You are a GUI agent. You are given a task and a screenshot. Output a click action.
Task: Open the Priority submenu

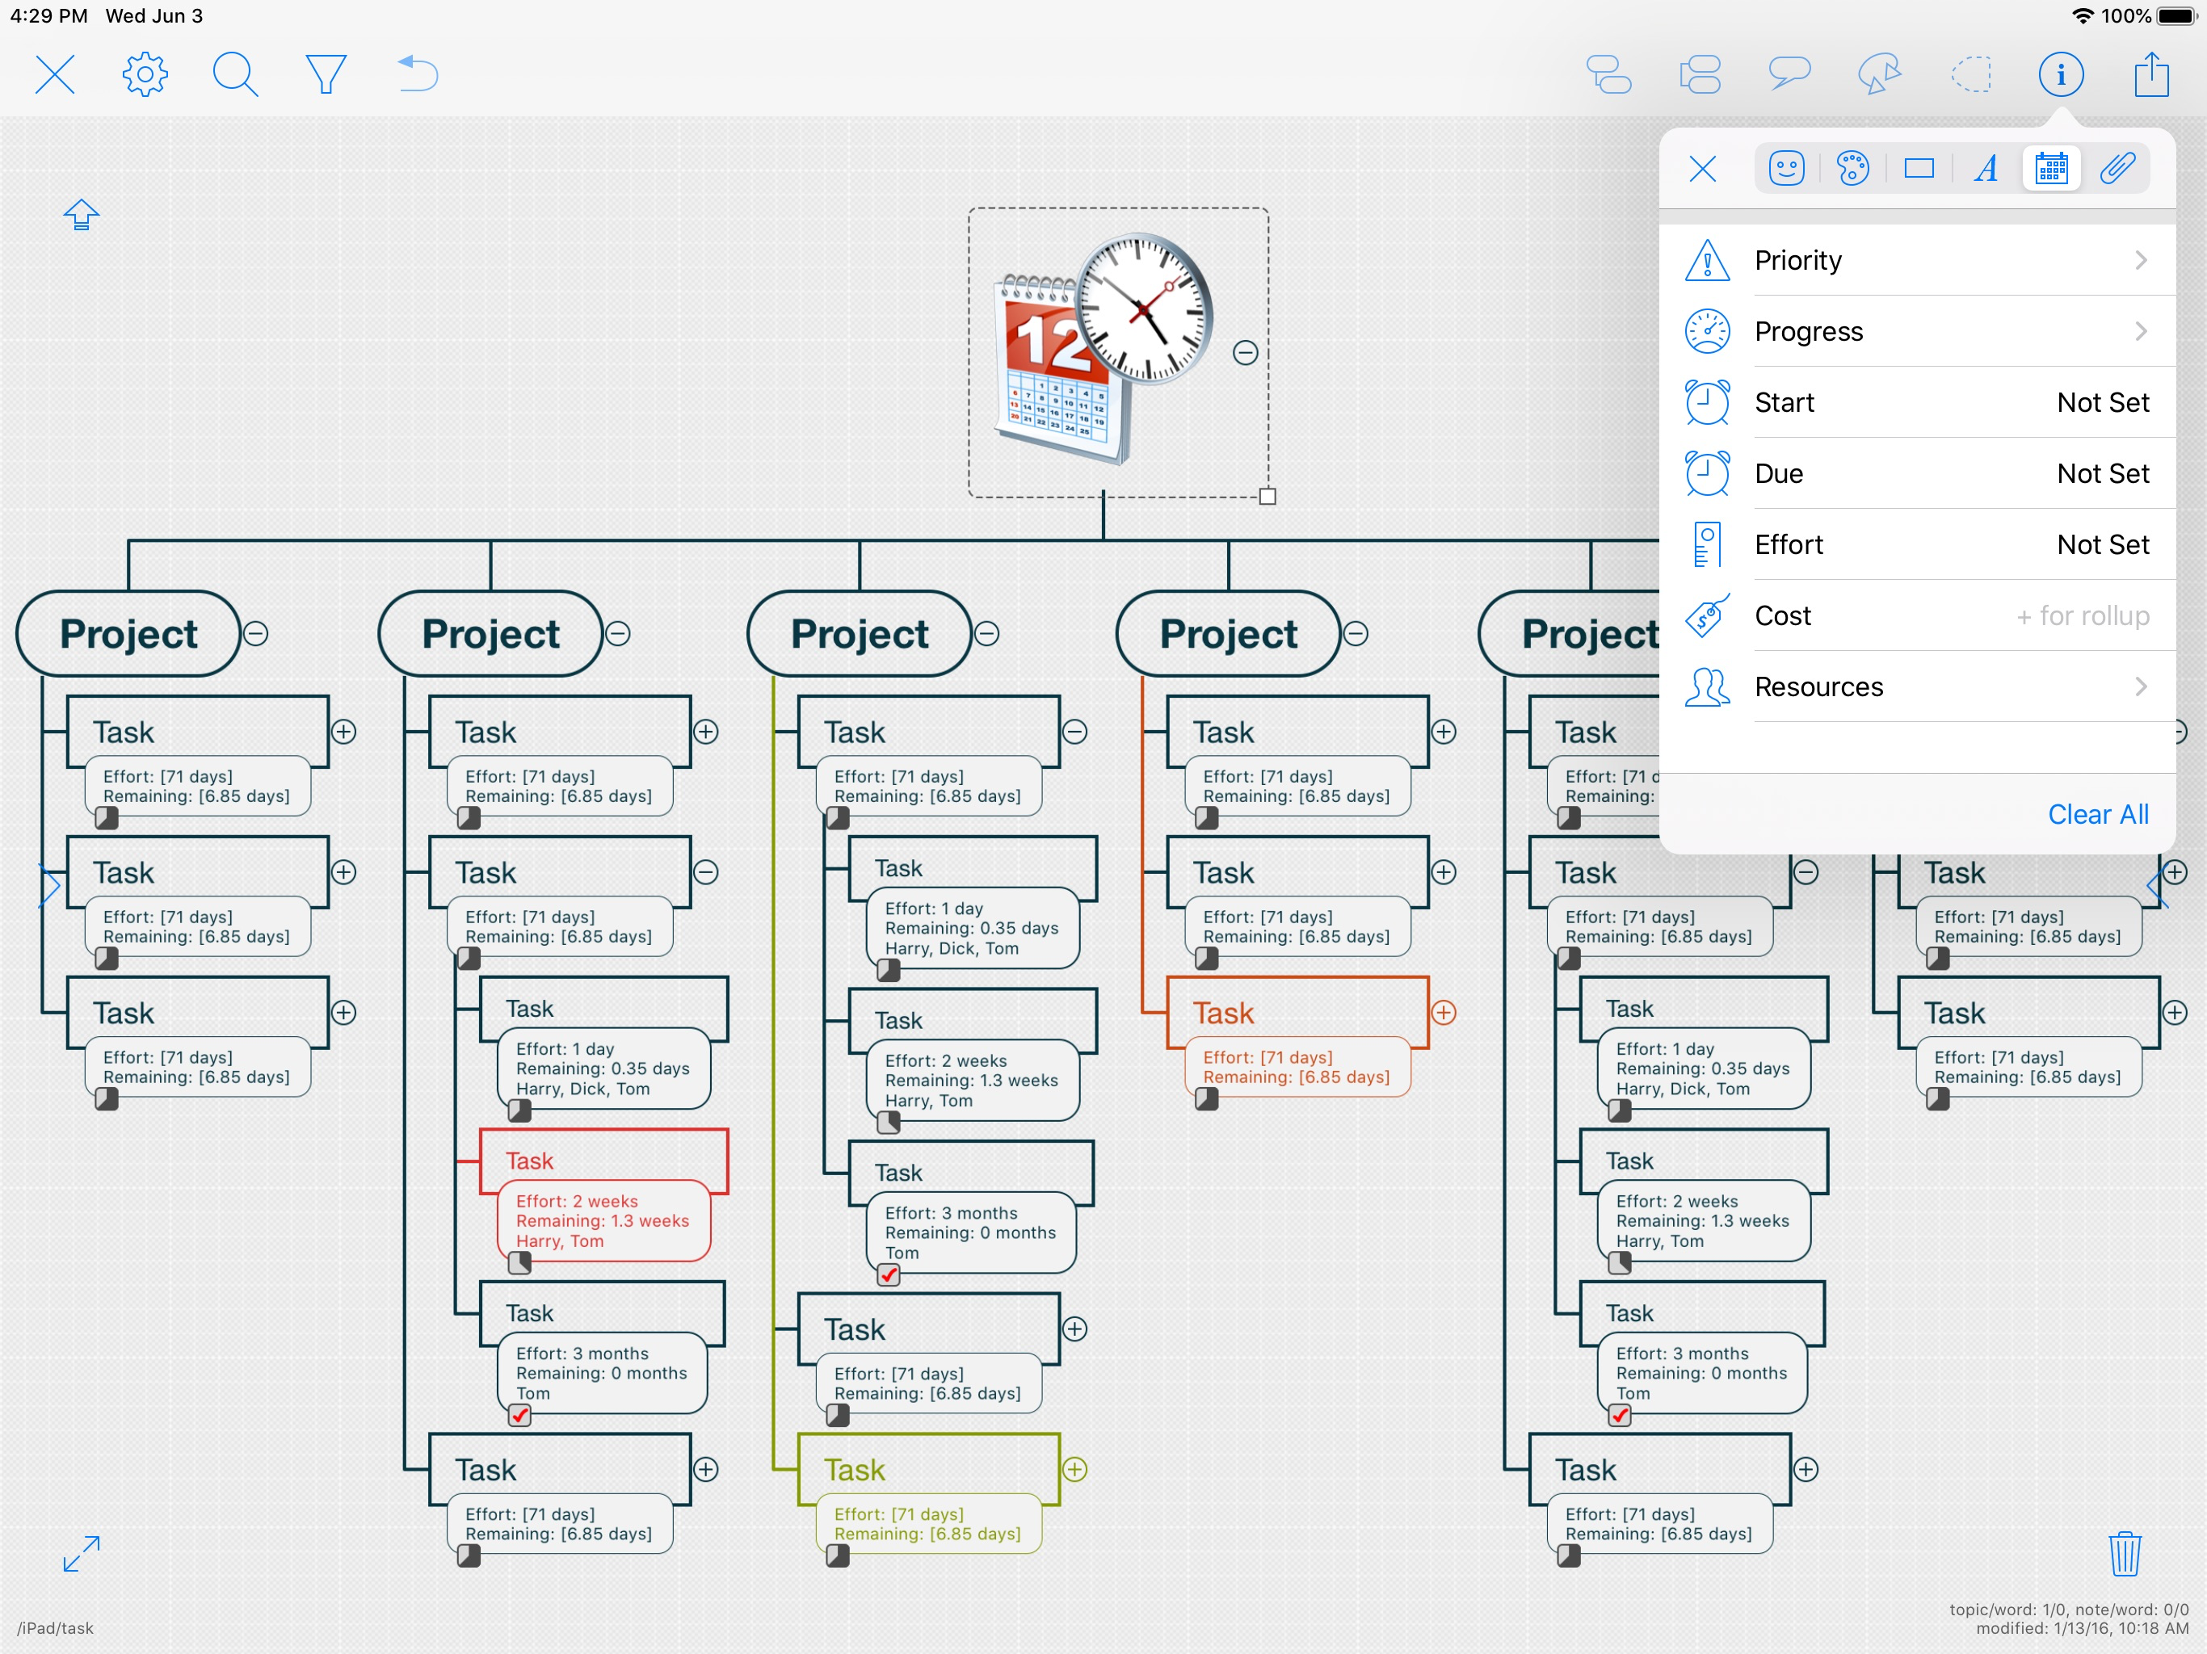coord(1915,260)
